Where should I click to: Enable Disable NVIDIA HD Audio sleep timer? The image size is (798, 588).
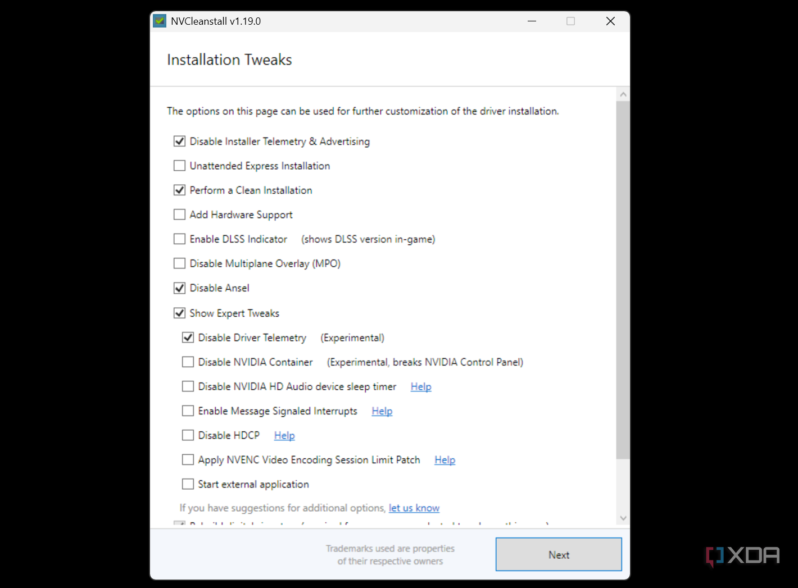click(x=188, y=386)
